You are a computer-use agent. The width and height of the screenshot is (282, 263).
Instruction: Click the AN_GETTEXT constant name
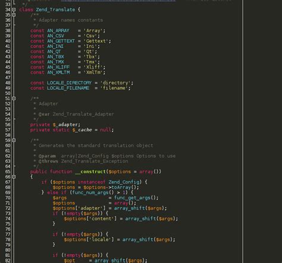coord(61,41)
